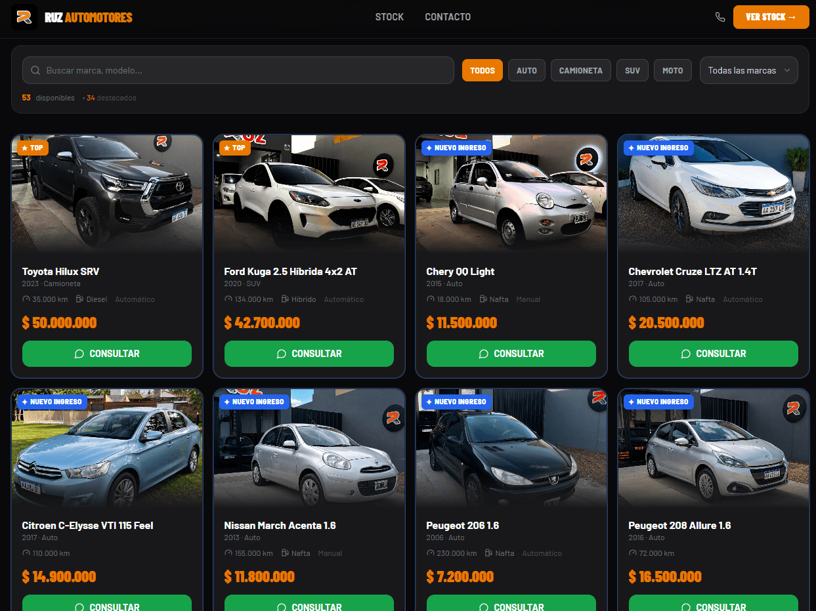Click the Buscar marca, modelo search field

coord(238,70)
